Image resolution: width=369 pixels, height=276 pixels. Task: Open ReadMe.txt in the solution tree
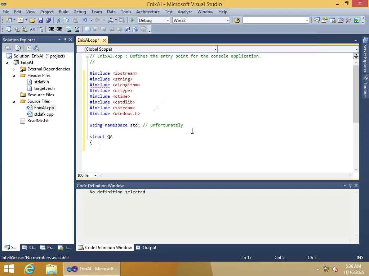[x=38, y=121]
